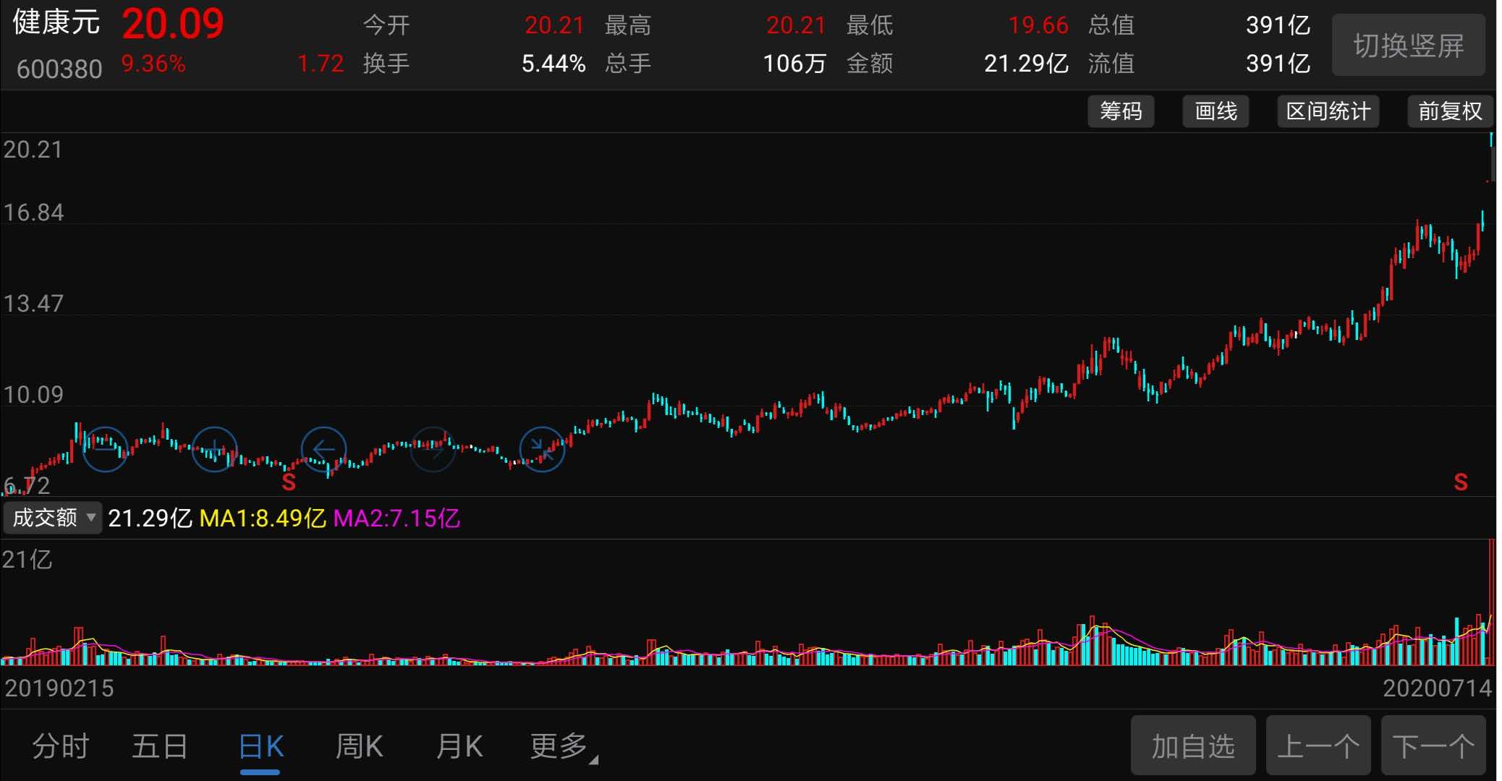Image resolution: width=1502 pixels, height=781 pixels.
Task: Activate the 画线 drawing tool
Action: click(x=1215, y=111)
